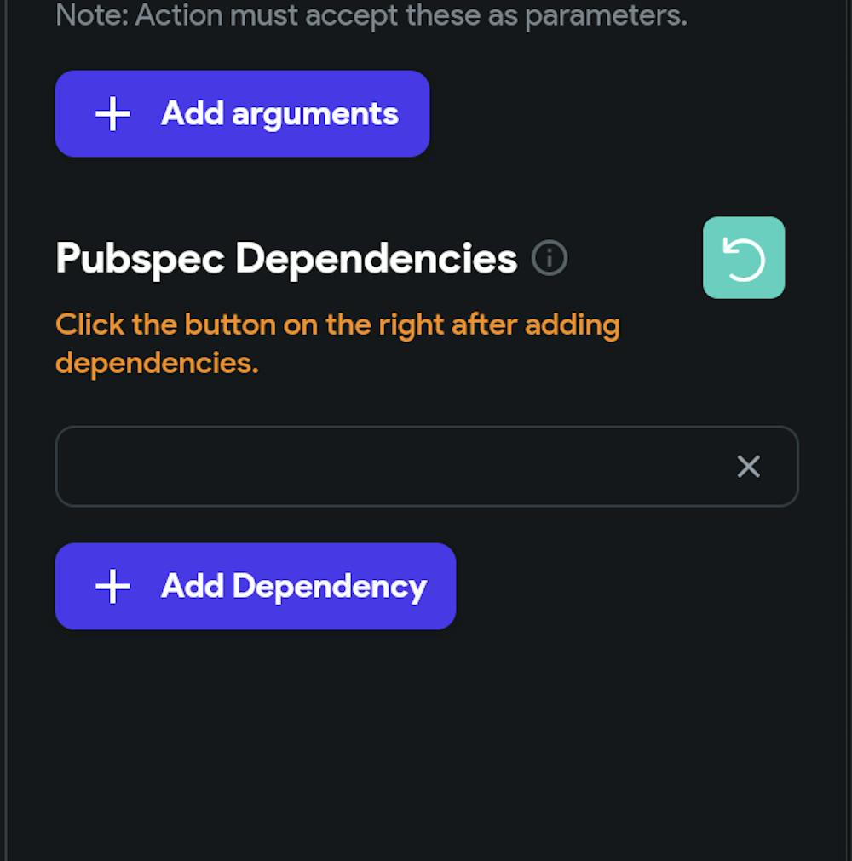Trigger the pubspec refresh button after adding dependencies
The width and height of the screenshot is (852, 861).
(743, 257)
